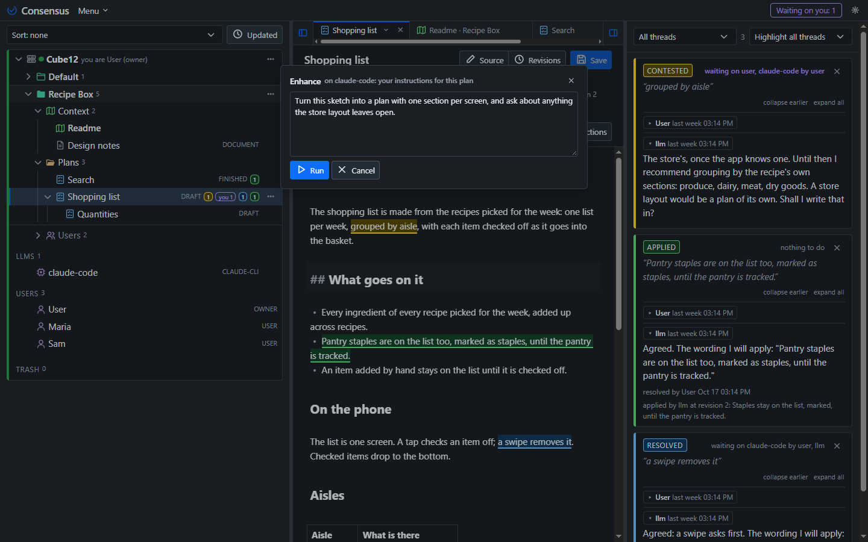Click 'collapse earlier' in the APPLIED thread
Screen dimensions: 868x542
[785, 292]
